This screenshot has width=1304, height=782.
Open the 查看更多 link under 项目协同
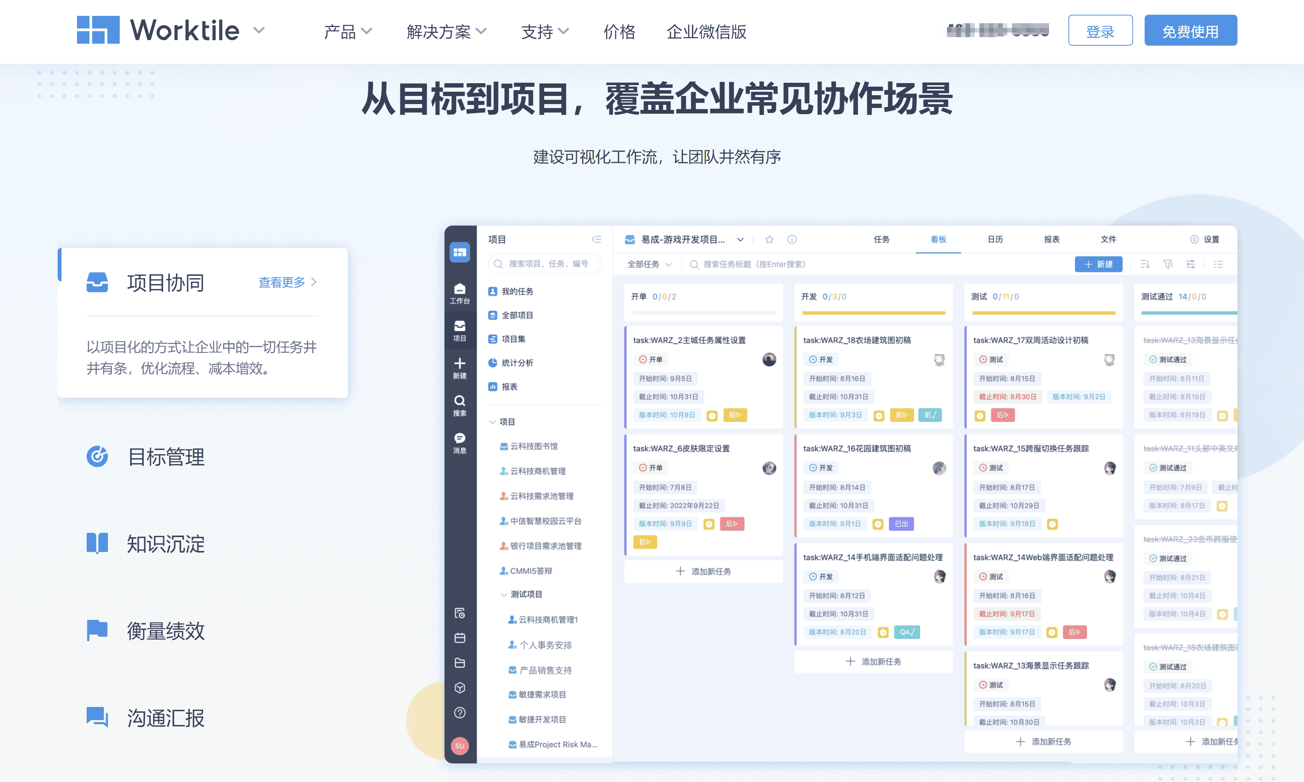tap(282, 282)
